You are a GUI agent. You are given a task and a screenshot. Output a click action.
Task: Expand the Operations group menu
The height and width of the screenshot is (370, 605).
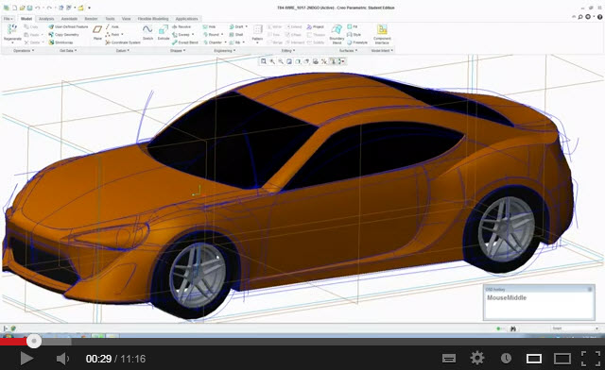tap(24, 50)
